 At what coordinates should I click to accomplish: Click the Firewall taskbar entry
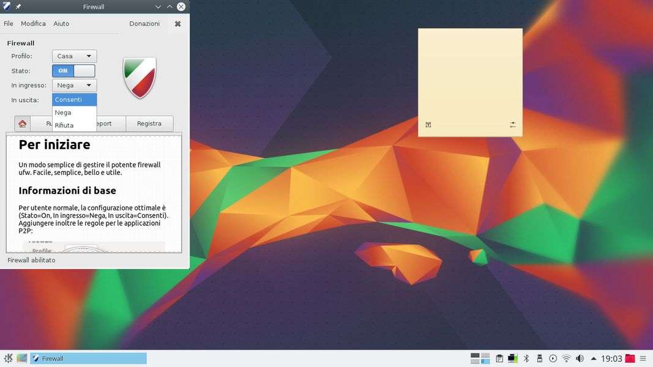coord(88,358)
